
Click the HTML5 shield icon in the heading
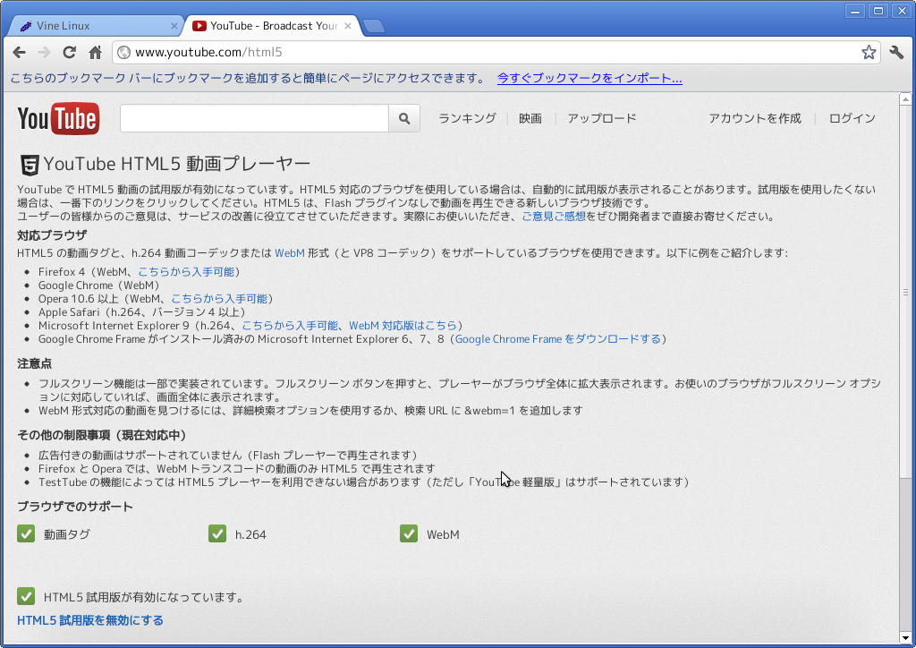30,166
